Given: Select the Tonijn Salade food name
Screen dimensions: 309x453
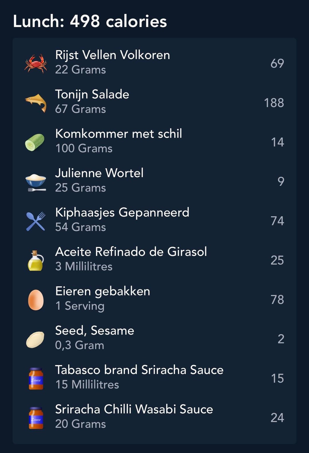Looking at the screenshot, I should point(92,94).
